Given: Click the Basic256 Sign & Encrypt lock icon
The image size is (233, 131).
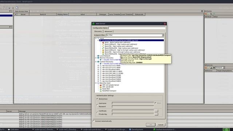Looking at the screenshot, I should pyautogui.click(x=103, y=52).
